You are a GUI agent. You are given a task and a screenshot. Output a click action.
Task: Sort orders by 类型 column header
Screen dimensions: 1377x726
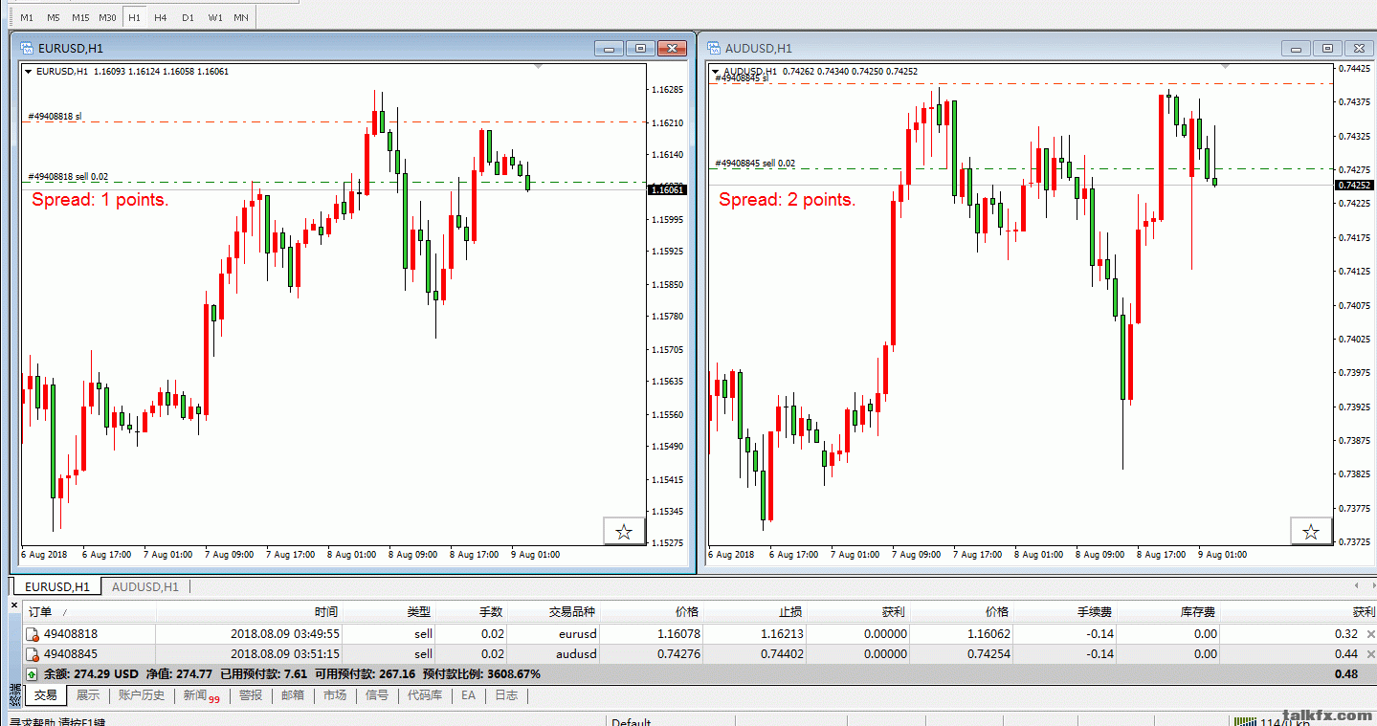418,612
